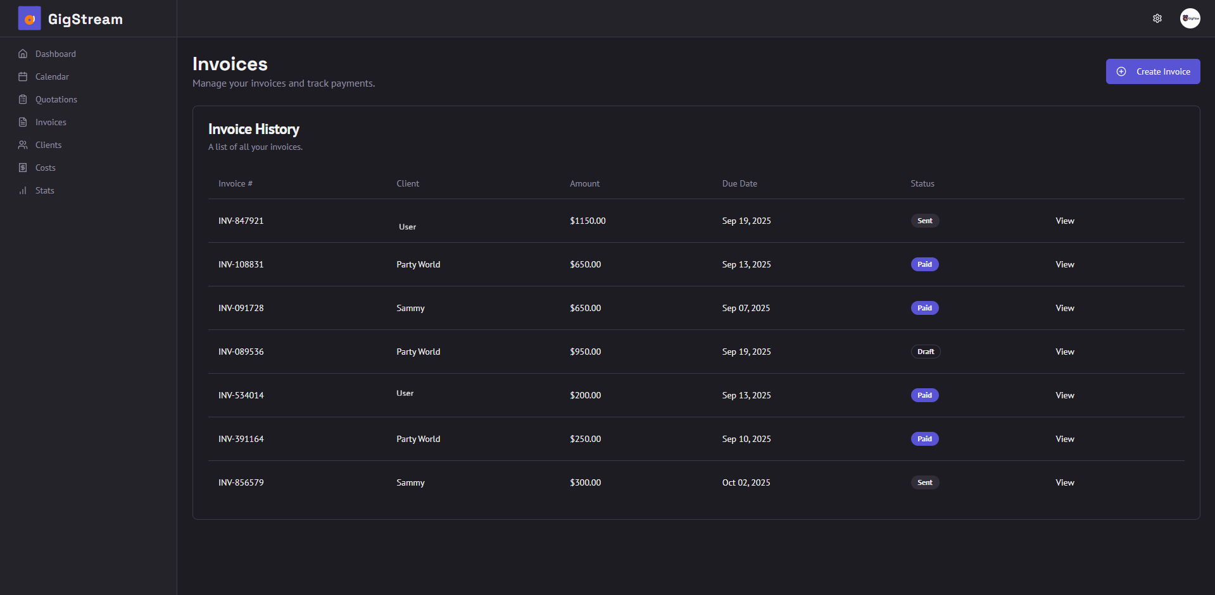Click the Paid badge on INV-108831
This screenshot has width=1215, height=595.
(x=924, y=264)
